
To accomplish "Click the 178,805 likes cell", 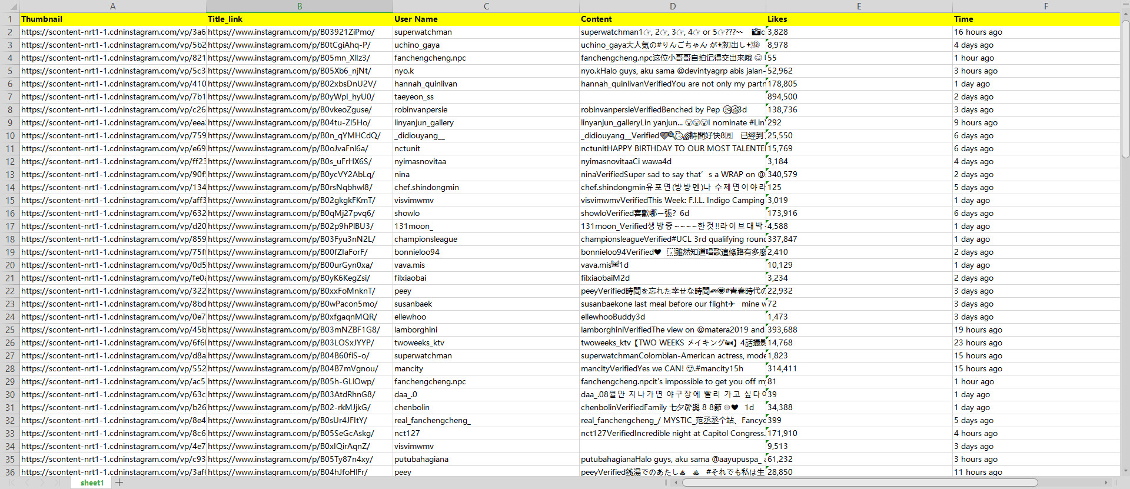I will pos(859,84).
